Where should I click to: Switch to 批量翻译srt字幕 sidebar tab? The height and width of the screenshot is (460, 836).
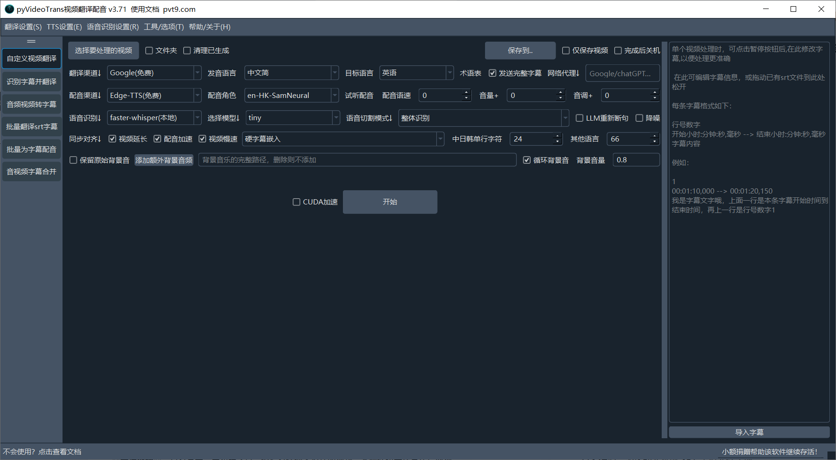point(31,127)
